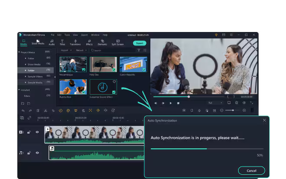
Task: Click the lightbulb tips icon
Action: 216,35
